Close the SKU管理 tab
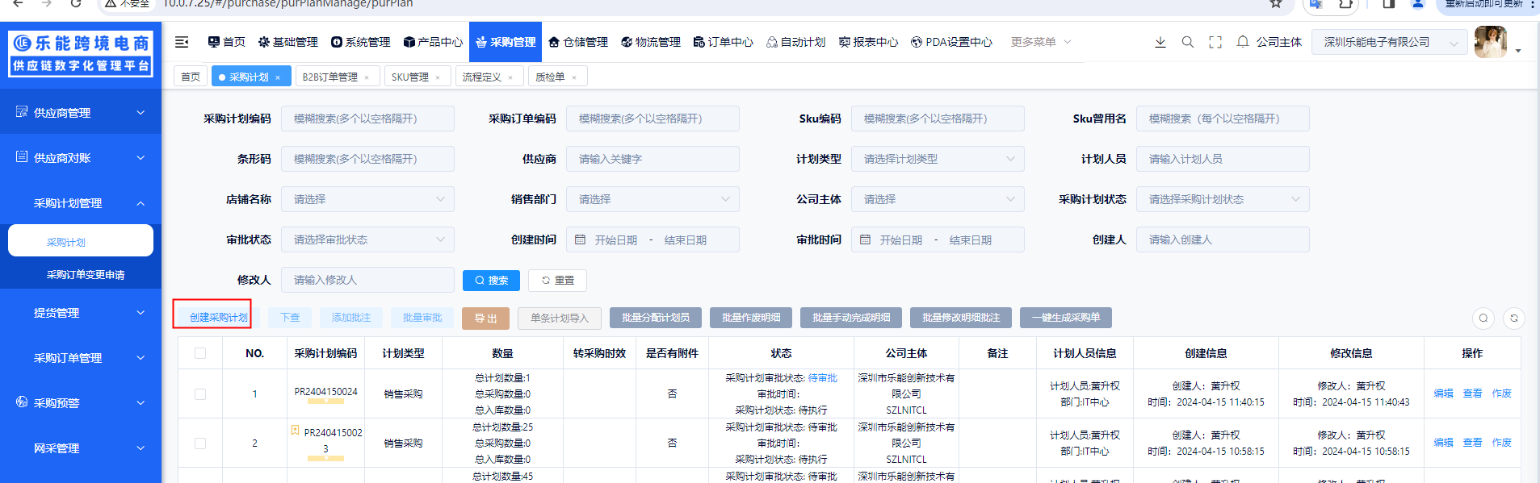The width and height of the screenshot is (1540, 483). pyautogui.click(x=438, y=77)
